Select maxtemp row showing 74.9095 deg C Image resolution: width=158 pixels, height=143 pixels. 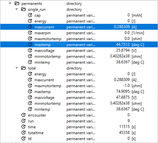click(x=79, y=91)
